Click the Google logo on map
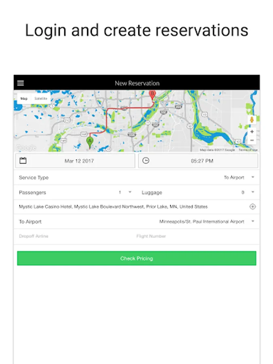This screenshot has height=364, width=273. click(x=26, y=147)
